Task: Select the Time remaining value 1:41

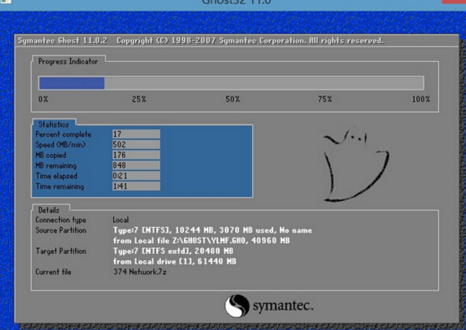Action: pyautogui.click(x=136, y=186)
